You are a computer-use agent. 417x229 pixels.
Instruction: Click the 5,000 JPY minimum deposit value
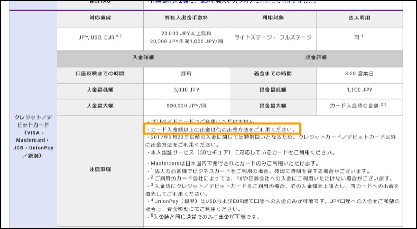[x=187, y=90]
